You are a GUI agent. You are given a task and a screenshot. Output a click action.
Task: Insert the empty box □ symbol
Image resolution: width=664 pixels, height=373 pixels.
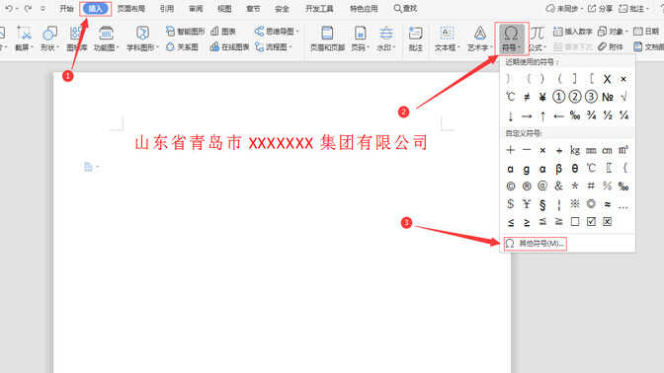coord(575,222)
